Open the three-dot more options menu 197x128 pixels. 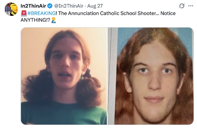click(191, 6)
